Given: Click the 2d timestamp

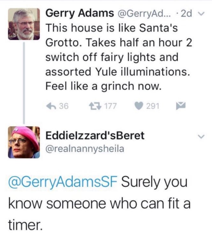Looking at the screenshot, I should click(186, 13).
